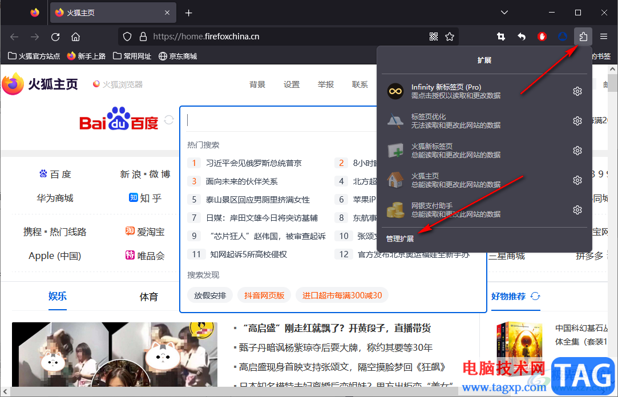The height and width of the screenshot is (397, 618).
Task: Go to the browser home page icon
Action: tap(76, 37)
